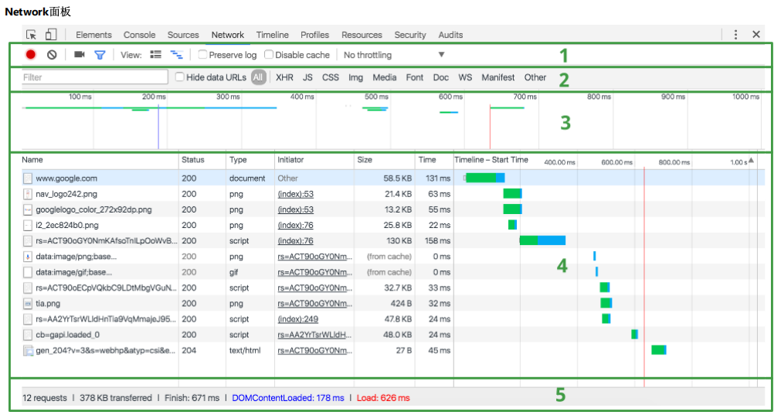
Task: Enable Preserve log checkbox
Action: [x=202, y=54]
